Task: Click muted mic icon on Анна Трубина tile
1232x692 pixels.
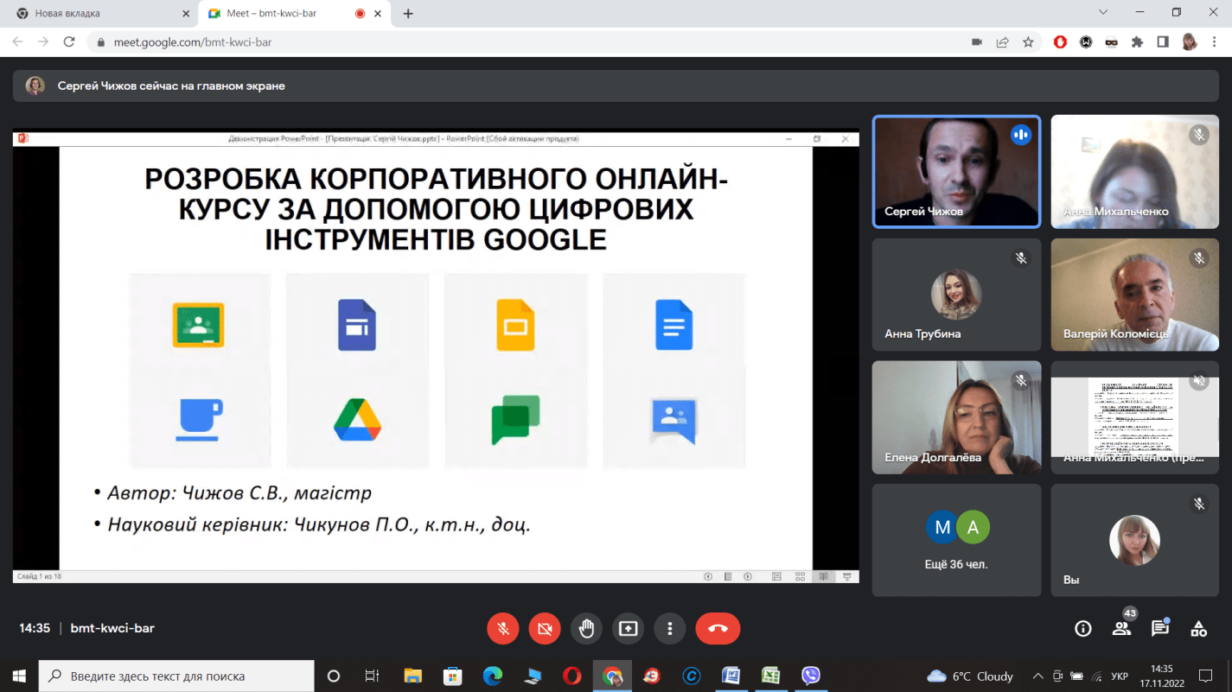Action: 1021,257
